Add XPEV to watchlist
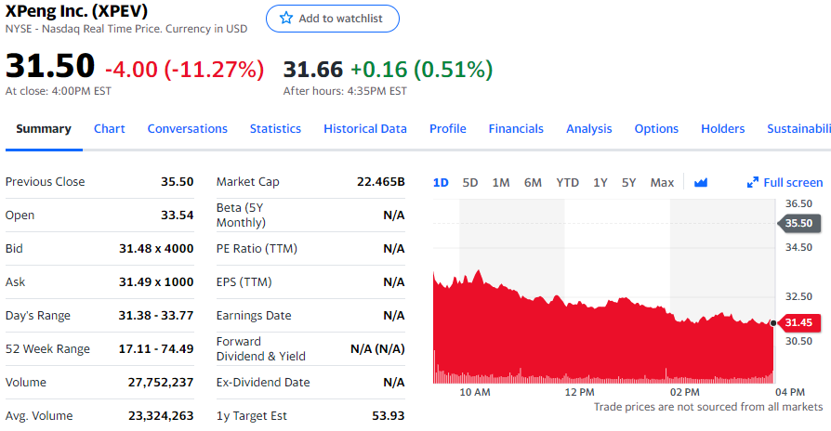The height and width of the screenshot is (431, 831). (x=332, y=19)
